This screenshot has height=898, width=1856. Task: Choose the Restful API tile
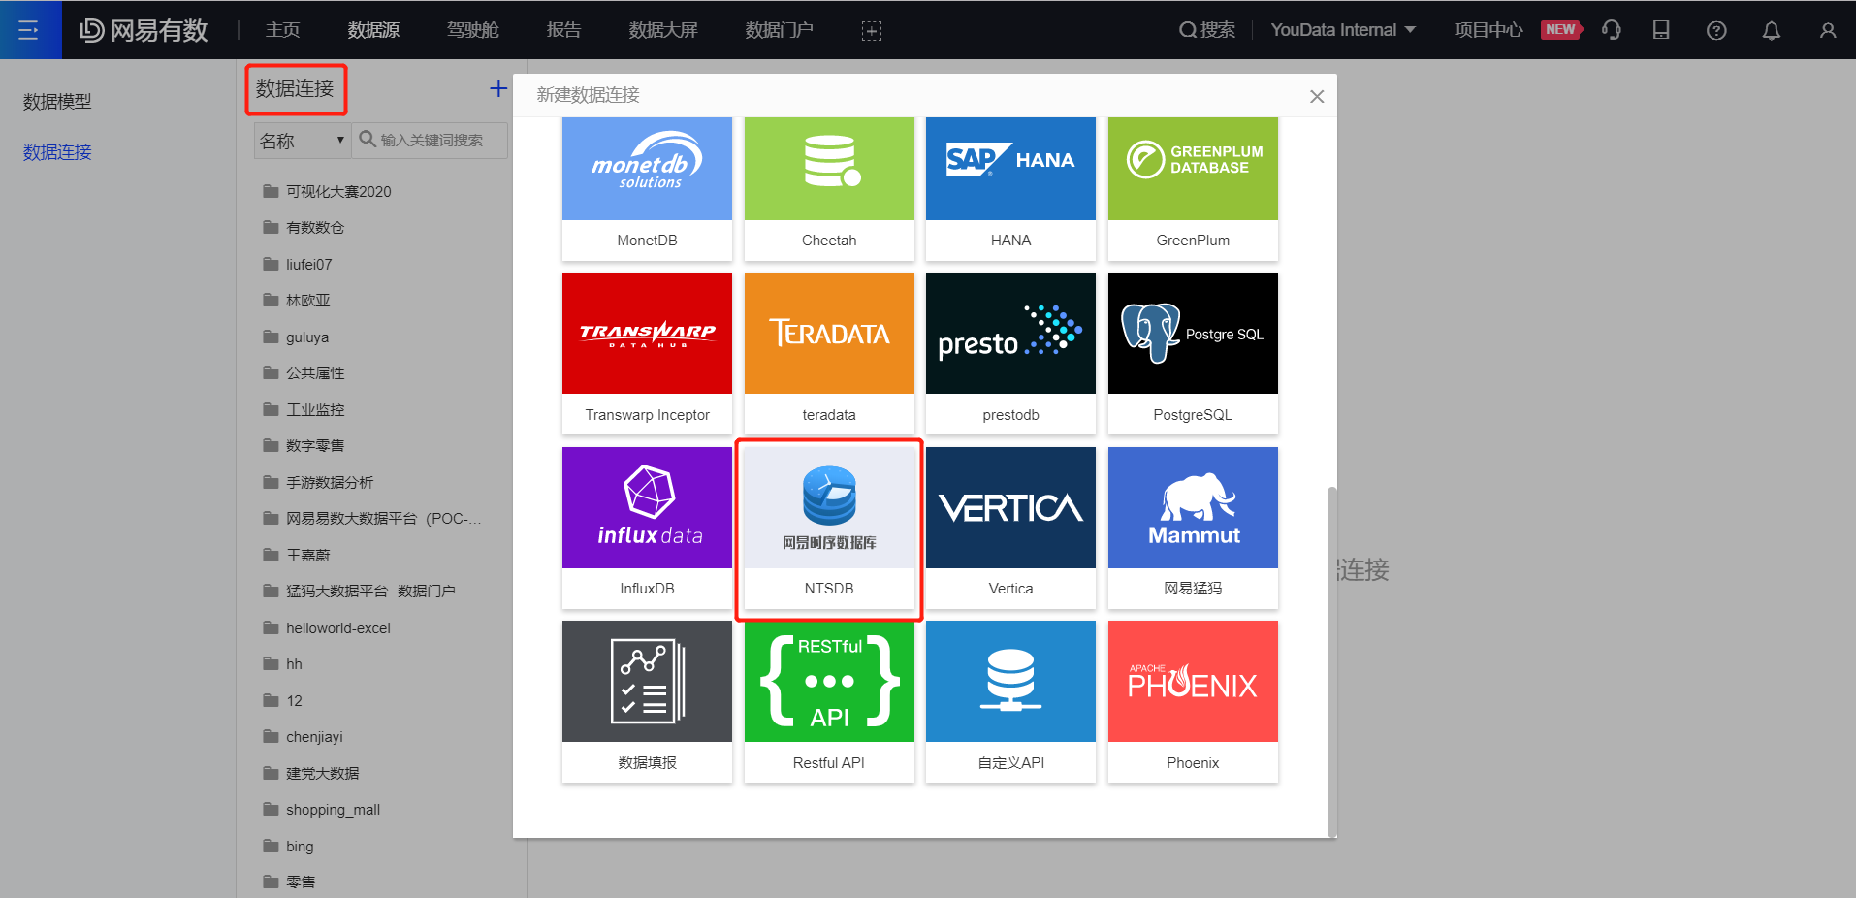tap(829, 701)
